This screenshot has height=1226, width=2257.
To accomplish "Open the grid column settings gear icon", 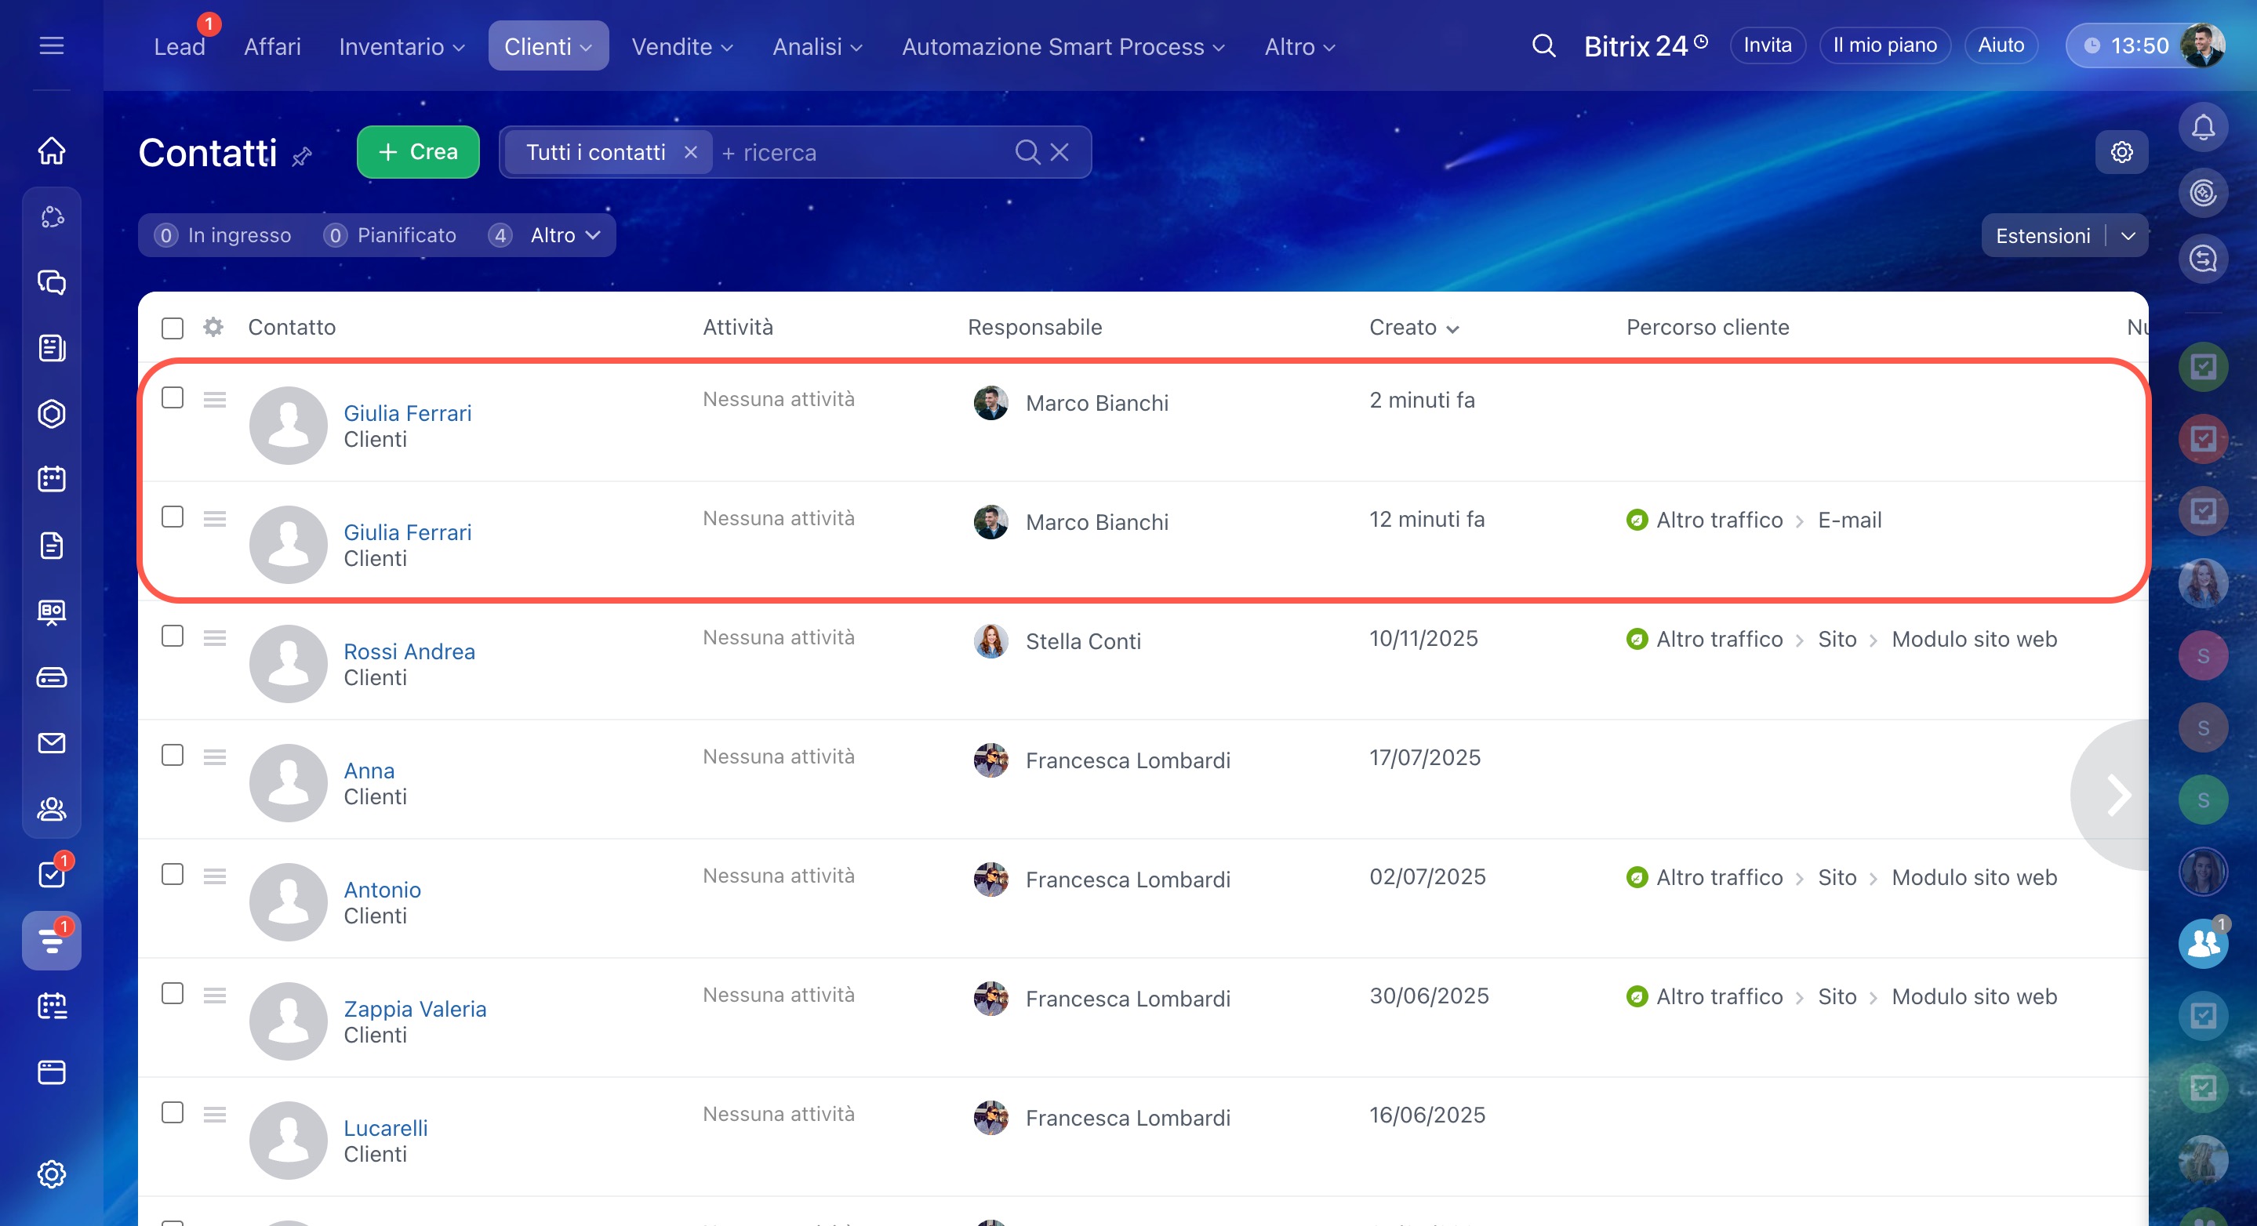I will [x=213, y=328].
